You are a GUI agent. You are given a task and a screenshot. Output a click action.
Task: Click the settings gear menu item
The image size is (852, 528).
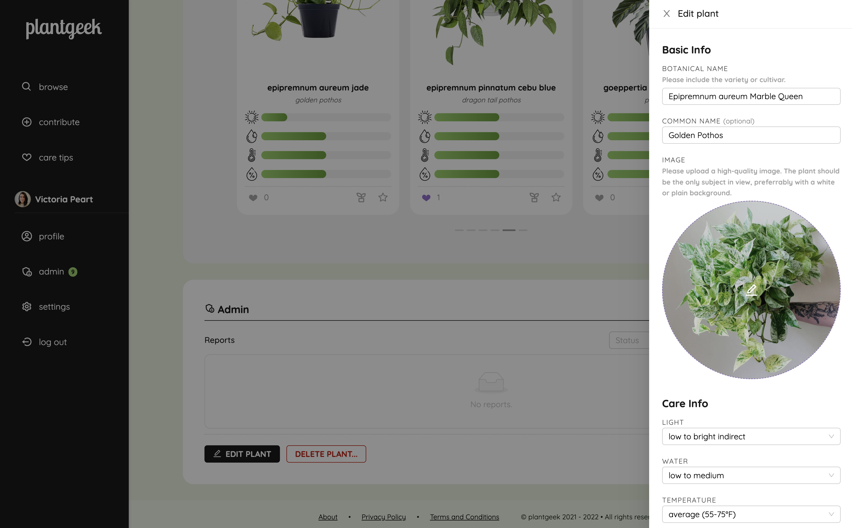(46, 307)
